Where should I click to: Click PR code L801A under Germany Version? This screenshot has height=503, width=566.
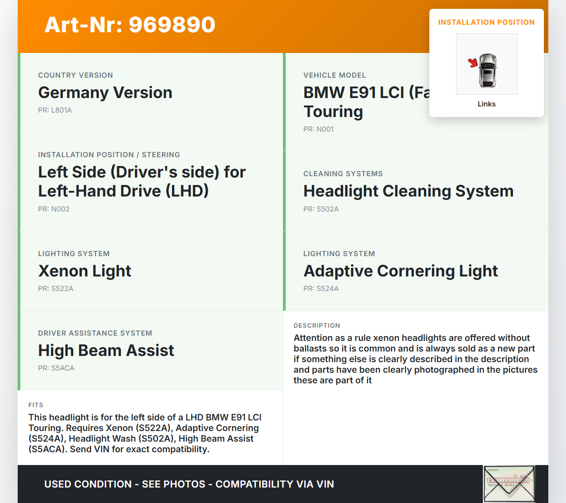click(x=55, y=110)
